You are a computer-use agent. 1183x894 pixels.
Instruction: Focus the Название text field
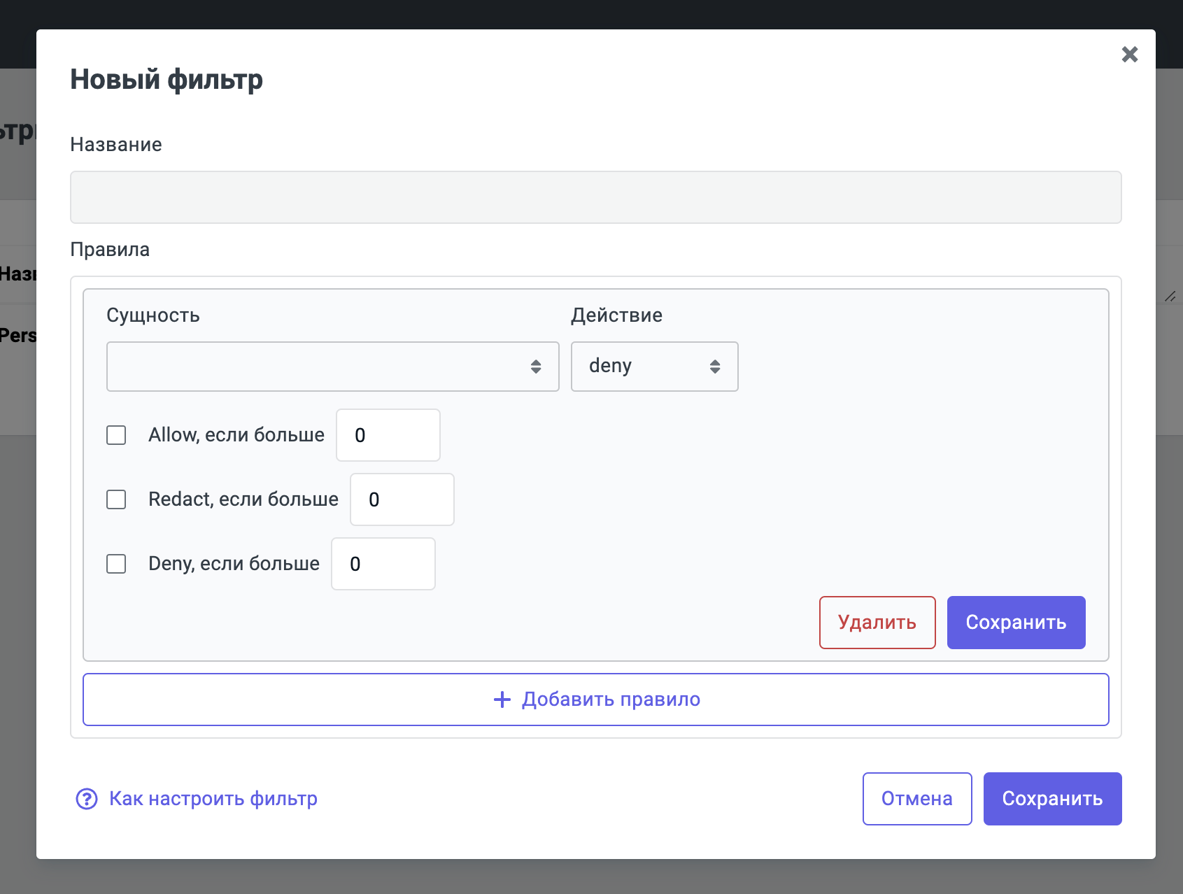[595, 197]
